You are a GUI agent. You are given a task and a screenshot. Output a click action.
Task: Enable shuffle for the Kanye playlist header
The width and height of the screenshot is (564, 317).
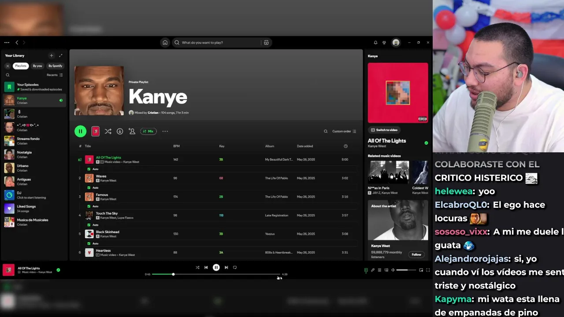point(108,131)
